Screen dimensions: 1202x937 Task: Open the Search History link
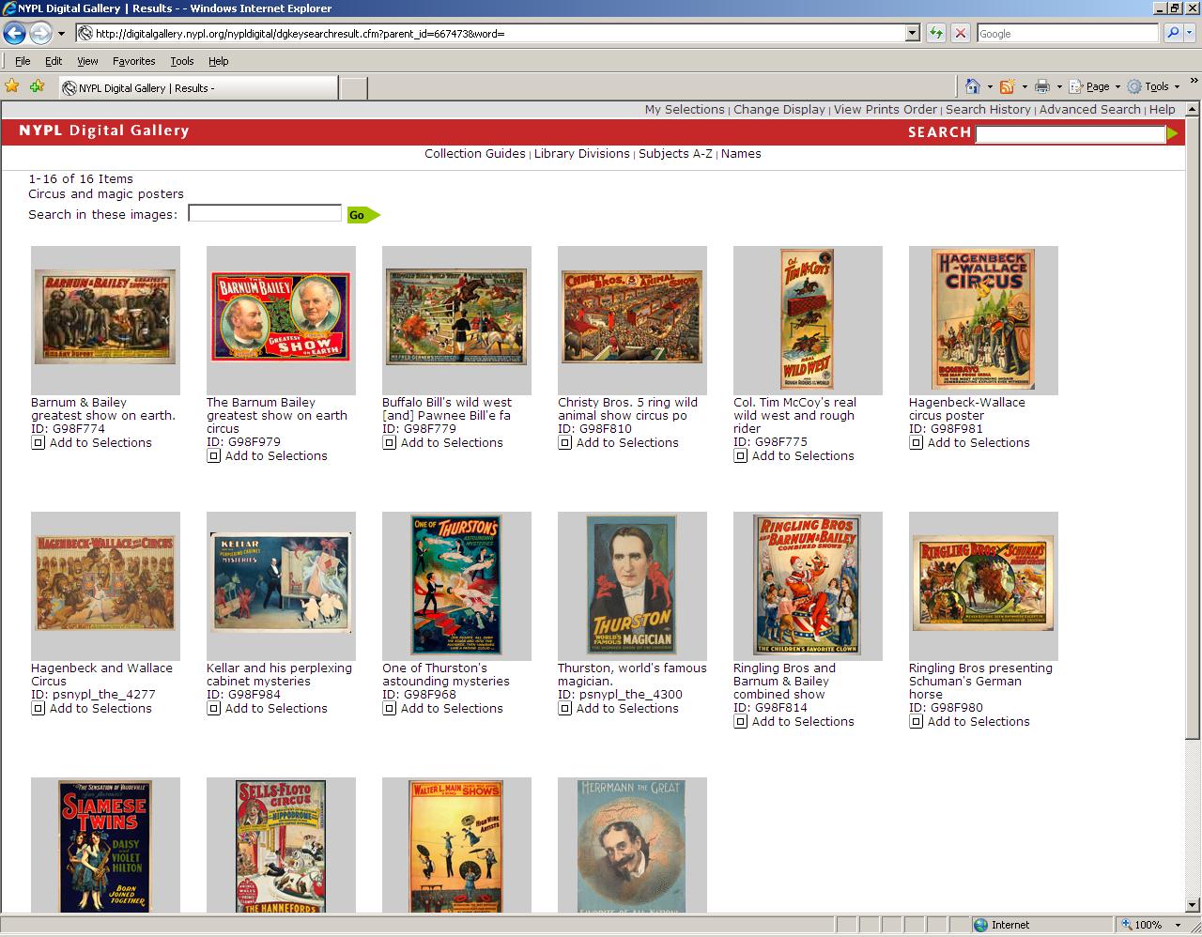988,110
